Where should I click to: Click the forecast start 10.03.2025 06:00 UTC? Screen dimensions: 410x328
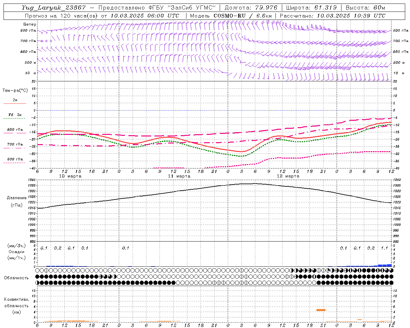pyautogui.click(x=145, y=16)
